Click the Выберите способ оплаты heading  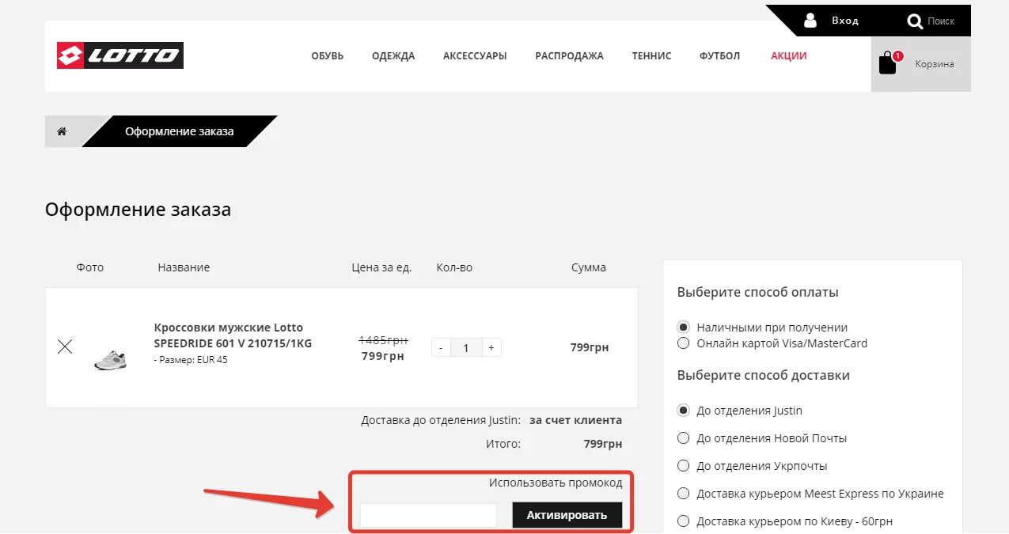[757, 292]
